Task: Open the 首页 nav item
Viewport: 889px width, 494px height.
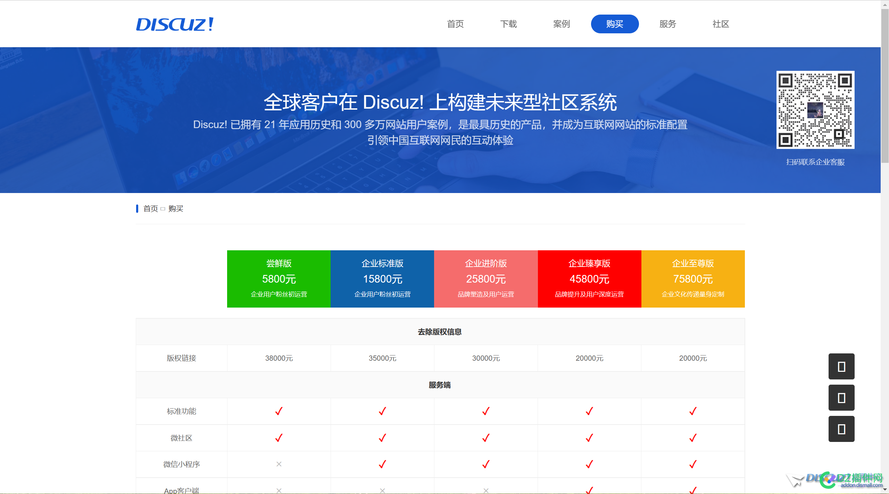Action: (x=455, y=24)
